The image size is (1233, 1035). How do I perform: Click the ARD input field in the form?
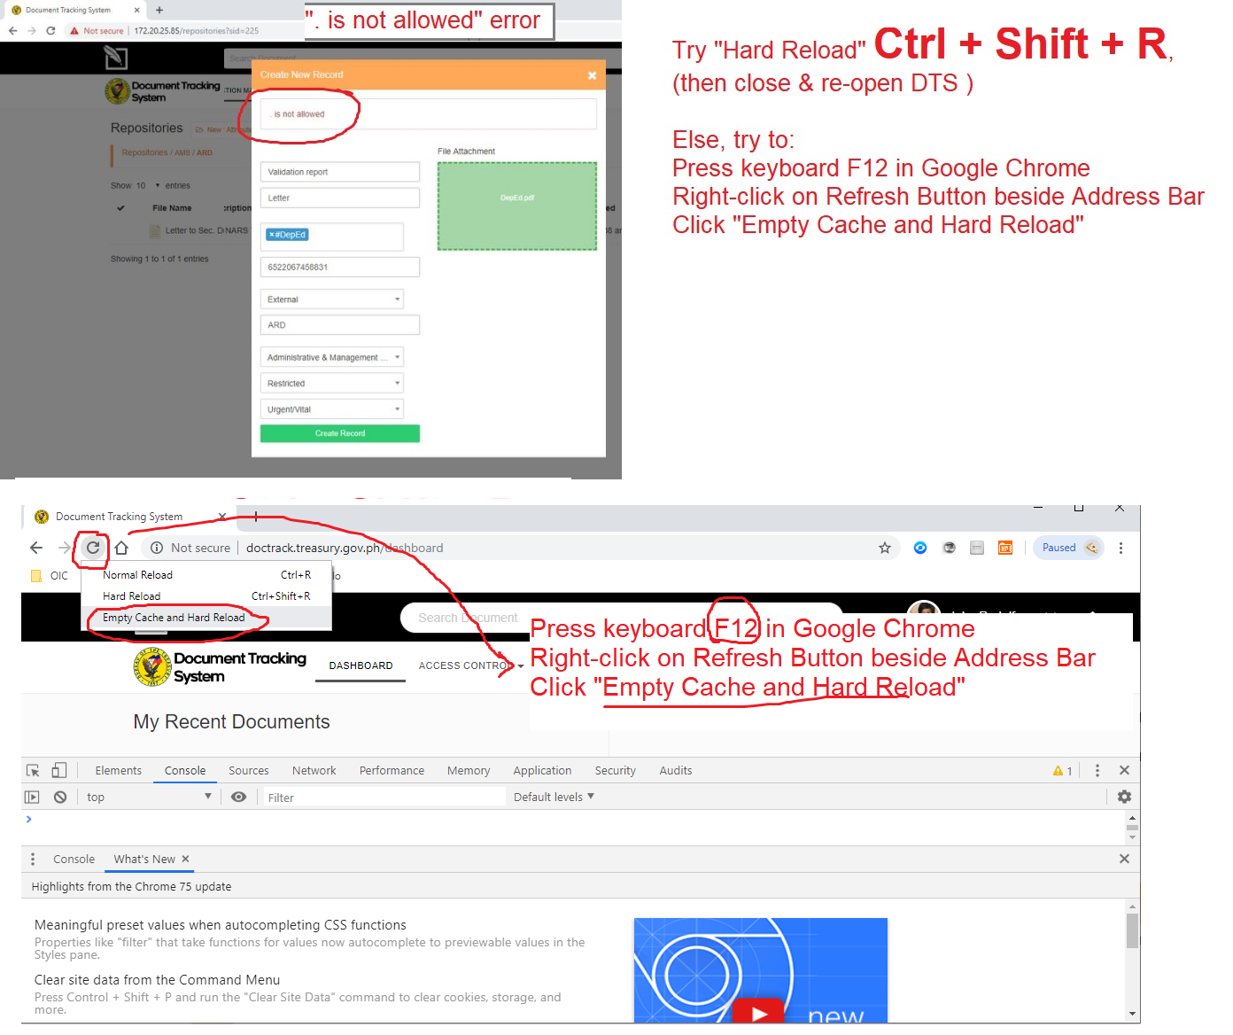tap(339, 325)
